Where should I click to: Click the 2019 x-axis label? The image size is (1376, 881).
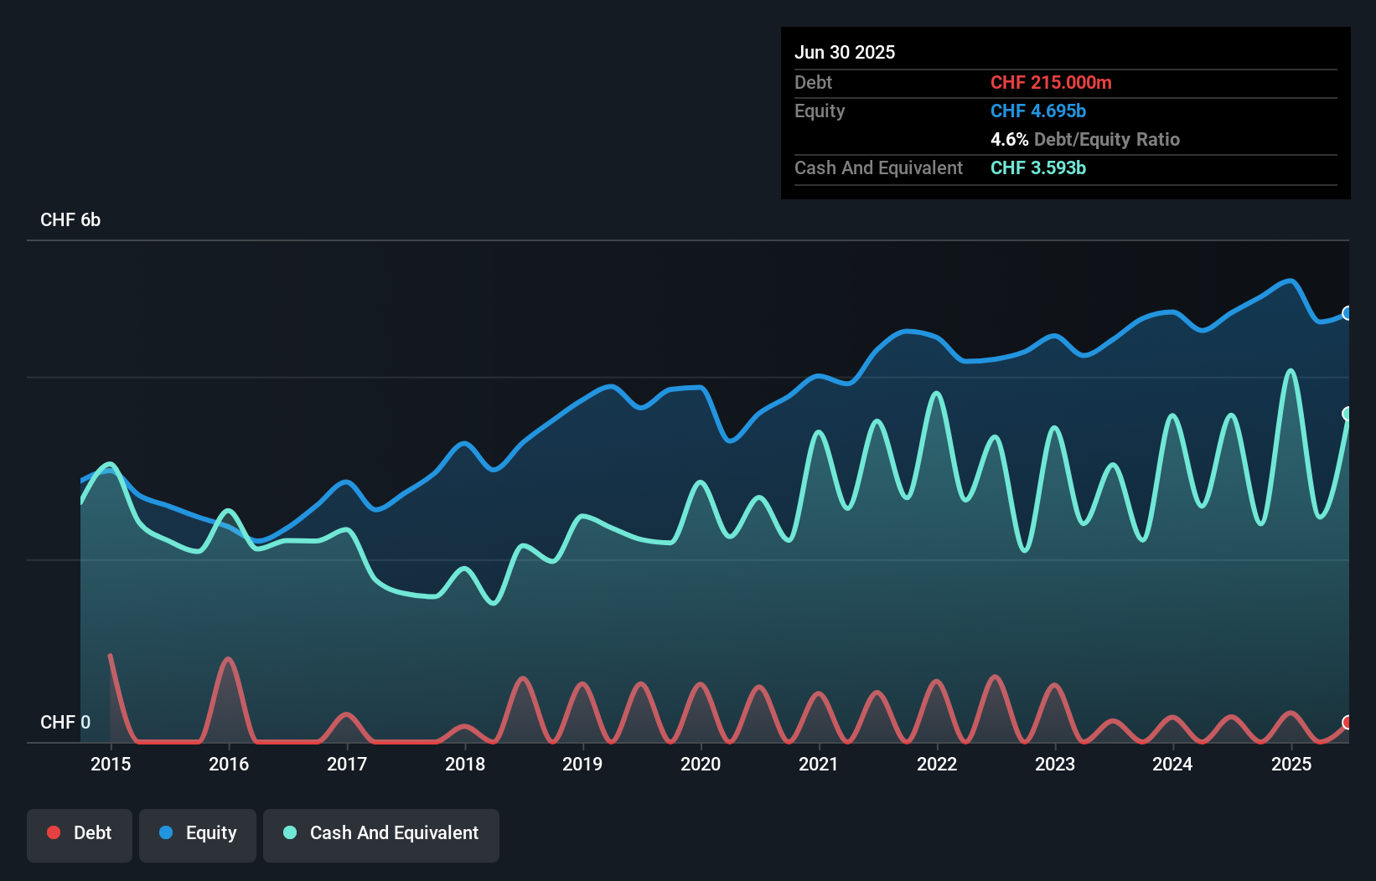[582, 764]
